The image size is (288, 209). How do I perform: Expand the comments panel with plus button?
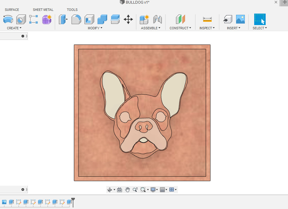(x=23, y=190)
